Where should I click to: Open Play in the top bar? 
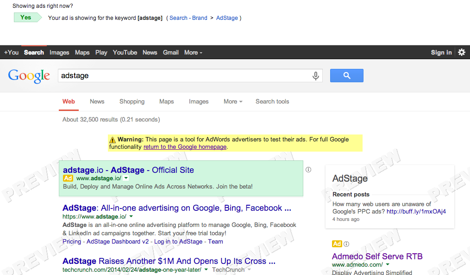point(101,53)
